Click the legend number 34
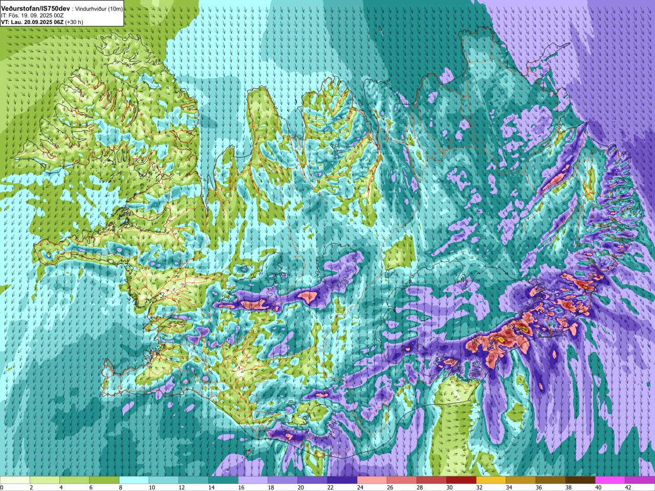The image size is (655, 491). (509, 488)
